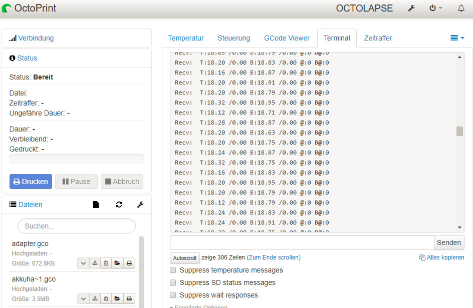
Task: Open the Zeitraffer tab
Action: [x=378, y=37]
